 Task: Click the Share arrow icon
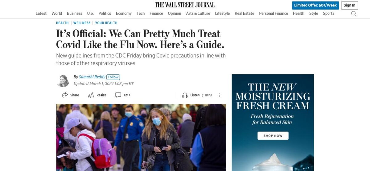(x=65, y=95)
